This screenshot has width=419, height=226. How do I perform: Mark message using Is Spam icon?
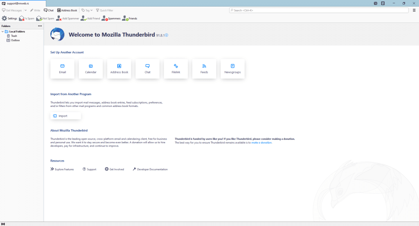(22, 18)
